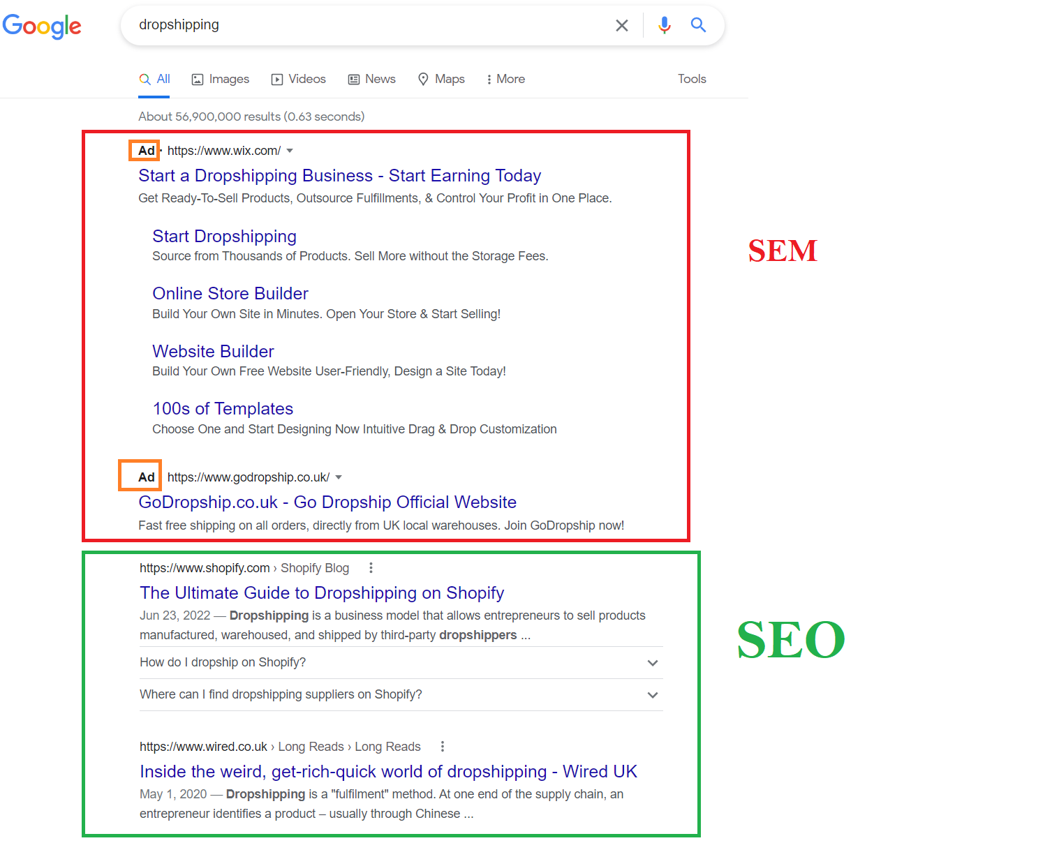1059x843 pixels.
Task: Open the News results tab
Action: coord(372,79)
